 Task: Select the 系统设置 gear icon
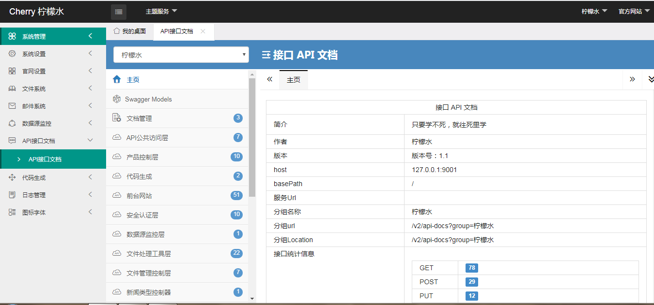[x=12, y=54]
